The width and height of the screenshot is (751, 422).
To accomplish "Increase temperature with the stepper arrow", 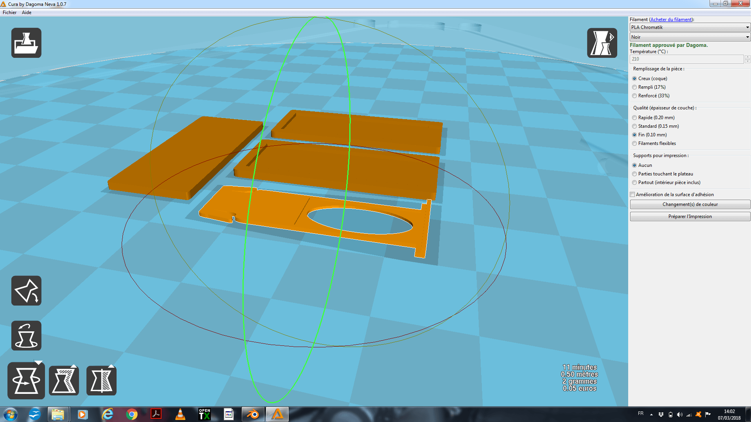I will (x=747, y=57).
